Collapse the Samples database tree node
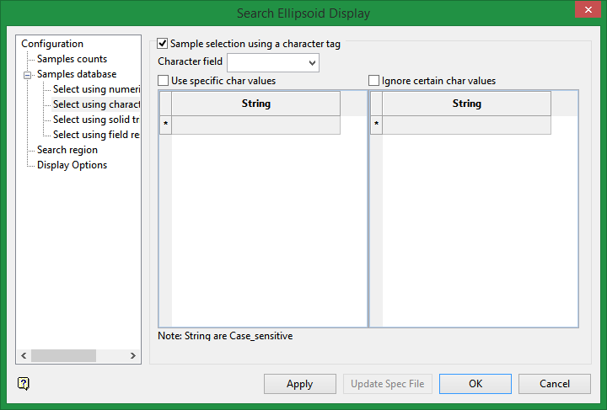 pyautogui.click(x=27, y=74)
